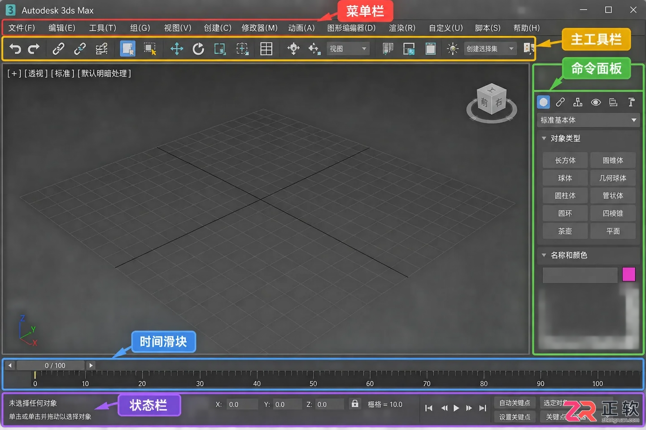Open the 动画(A) menu
The height and width of the screenshot is (430, 646).
tap(301, 28)
